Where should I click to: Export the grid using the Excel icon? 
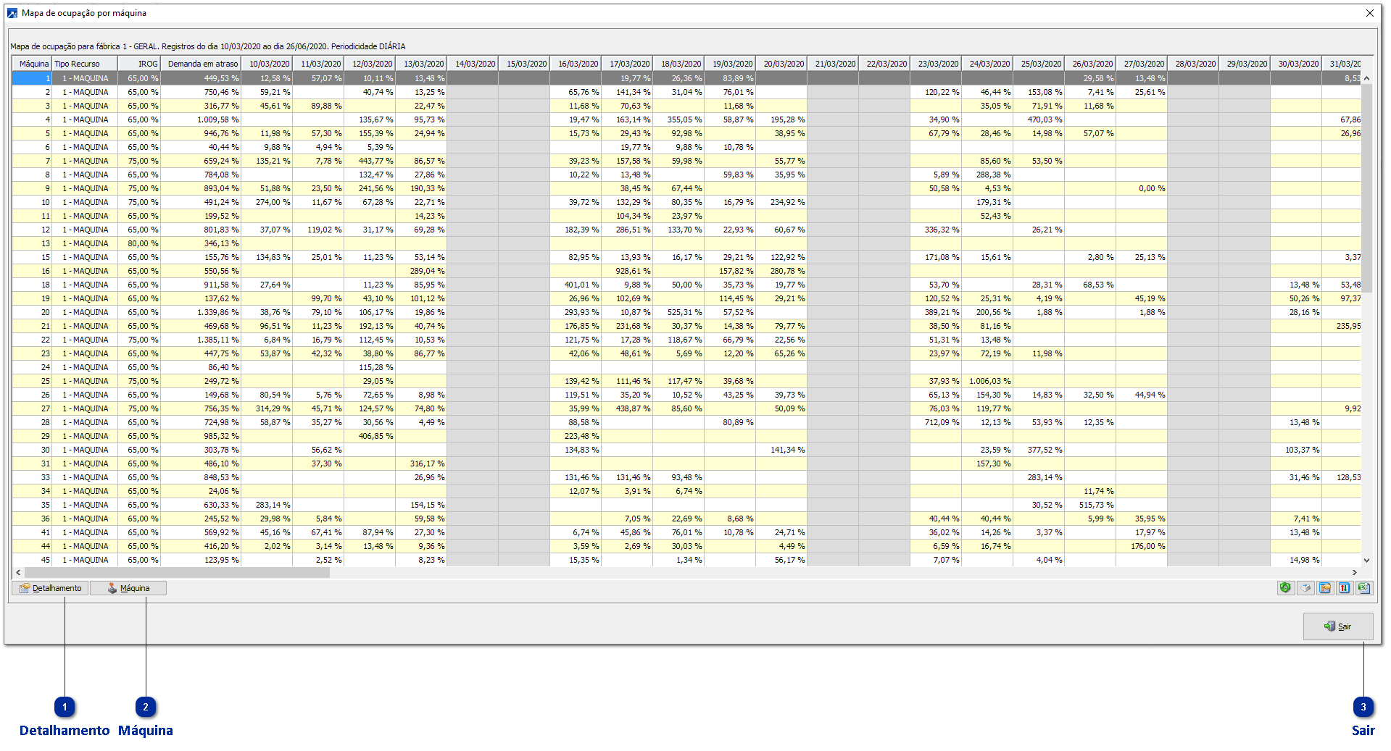pyautogui.click(x=1364, y=588)
